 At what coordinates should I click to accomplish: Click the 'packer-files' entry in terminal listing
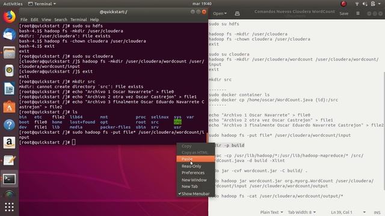[x=115, y=127]
